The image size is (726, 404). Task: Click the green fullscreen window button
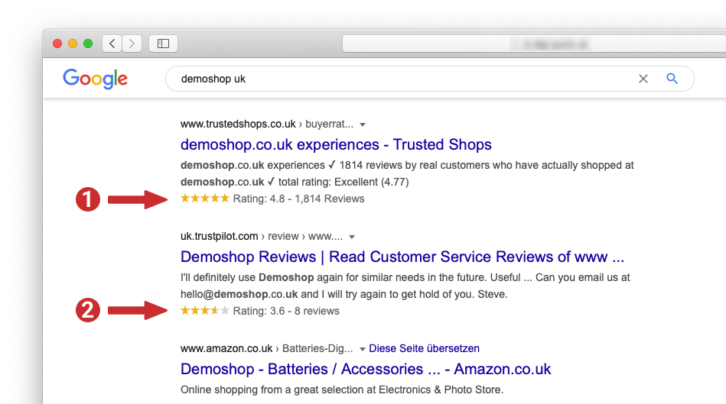88,44
